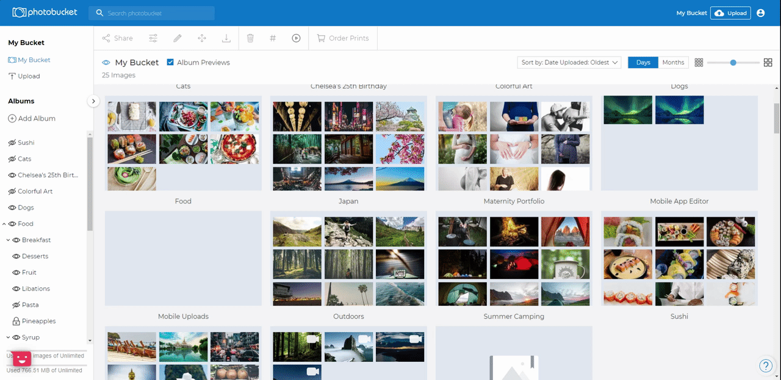Click the main page vertical scrollbar
Screen dimensions: 781x380
(777, 119)
